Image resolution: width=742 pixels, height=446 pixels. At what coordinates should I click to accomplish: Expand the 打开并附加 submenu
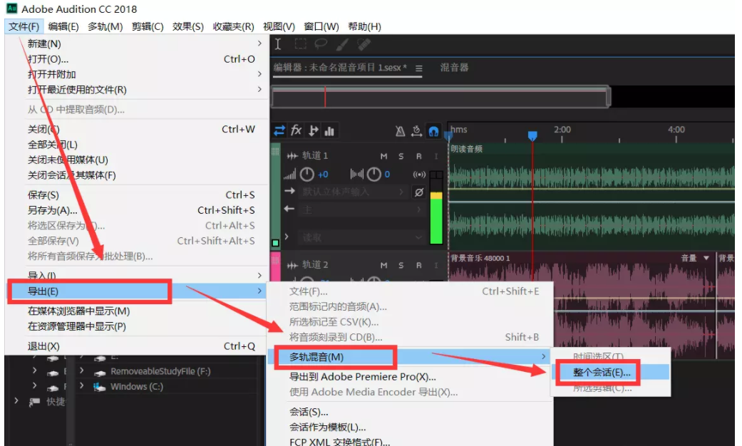pos(138,74)
